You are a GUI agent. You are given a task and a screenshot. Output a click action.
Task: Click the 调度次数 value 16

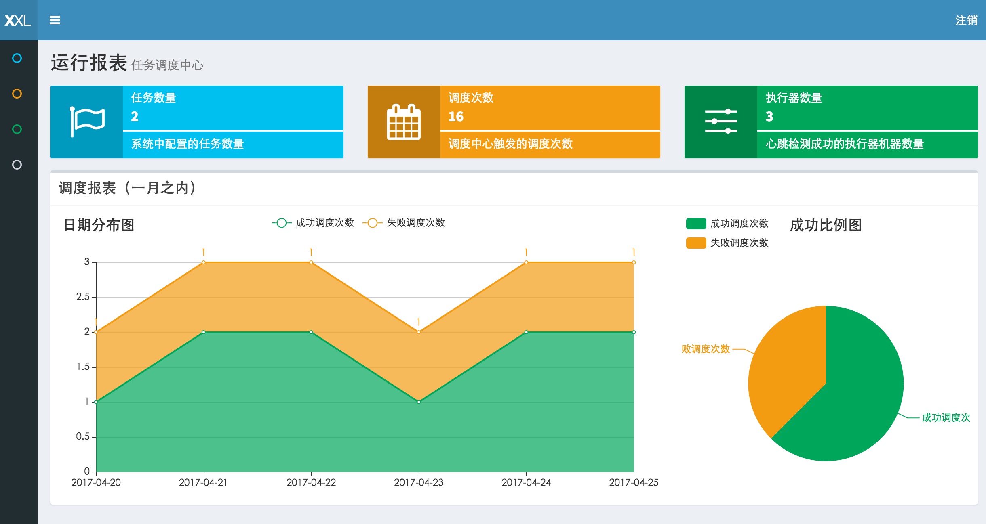[456, 117]
